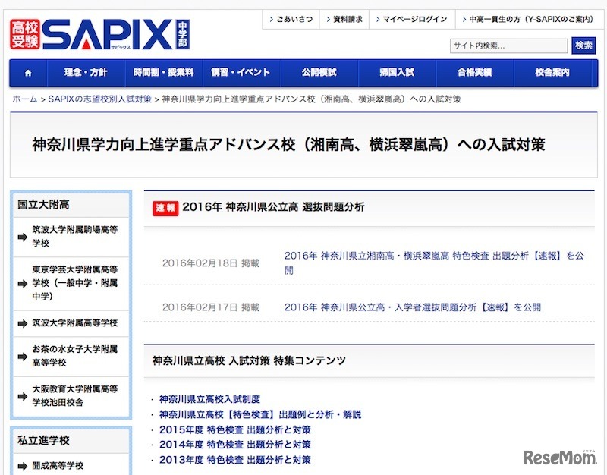Click the home icon in the blue navigation bar
This screenshot has height=475, width=607.
coord(27,72)
